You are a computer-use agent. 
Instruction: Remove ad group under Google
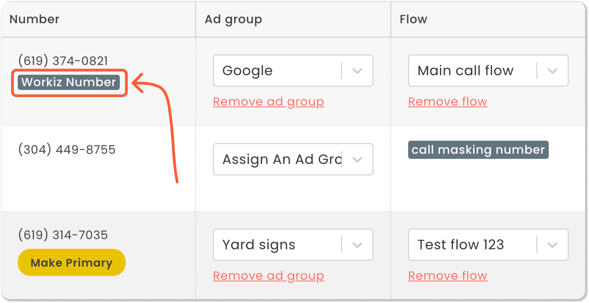[268, 102]
